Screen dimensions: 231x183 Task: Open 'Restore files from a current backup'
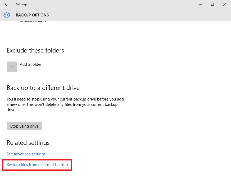coord(37,165)
